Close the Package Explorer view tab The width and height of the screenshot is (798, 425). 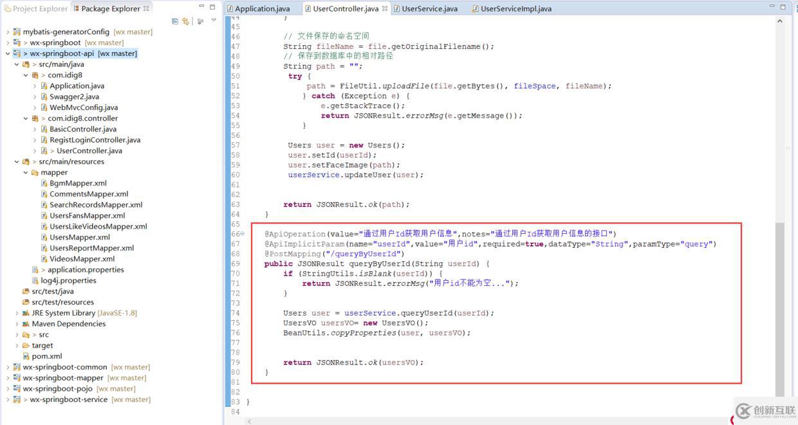pos(146,8)
